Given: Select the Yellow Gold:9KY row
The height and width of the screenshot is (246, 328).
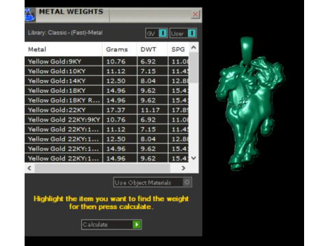Looking at the screenshot, I should (107, 61).
